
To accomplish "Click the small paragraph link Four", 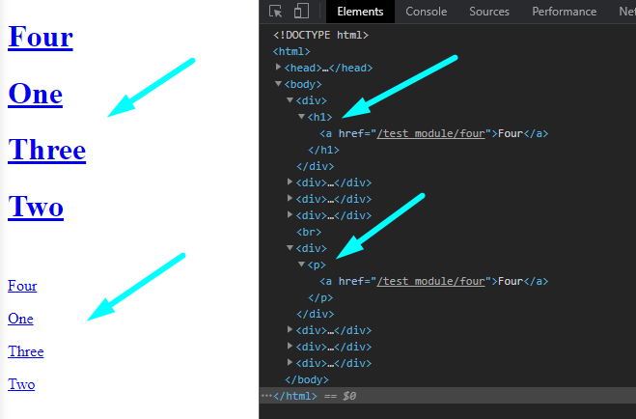I will click(x=22, y=286).
